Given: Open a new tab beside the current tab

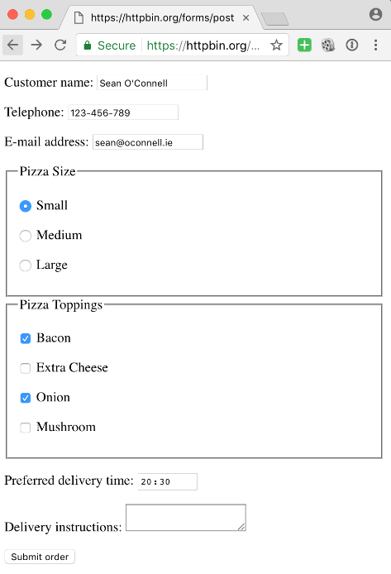Looking at the screenshot, I should [275, 19].
